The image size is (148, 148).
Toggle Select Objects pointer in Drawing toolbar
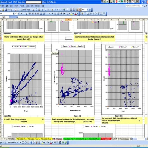pos(5,143)
